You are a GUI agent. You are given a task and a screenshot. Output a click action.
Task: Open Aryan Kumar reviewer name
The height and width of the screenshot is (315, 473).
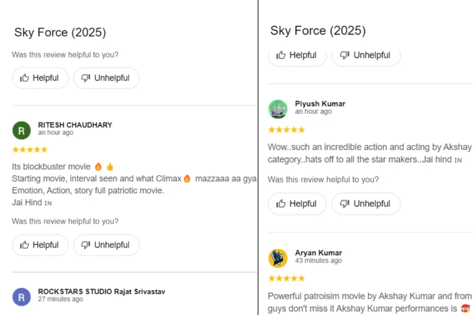click(x=319, y=253)
